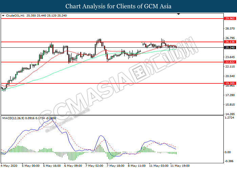The image size is (237, 169).
Task: Select the 19.305 support price label
Action: [x=230, y=83]
